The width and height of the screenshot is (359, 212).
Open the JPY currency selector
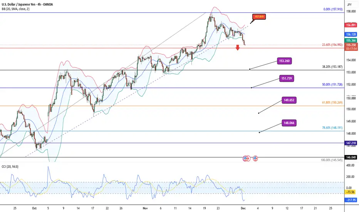point(349,5)
